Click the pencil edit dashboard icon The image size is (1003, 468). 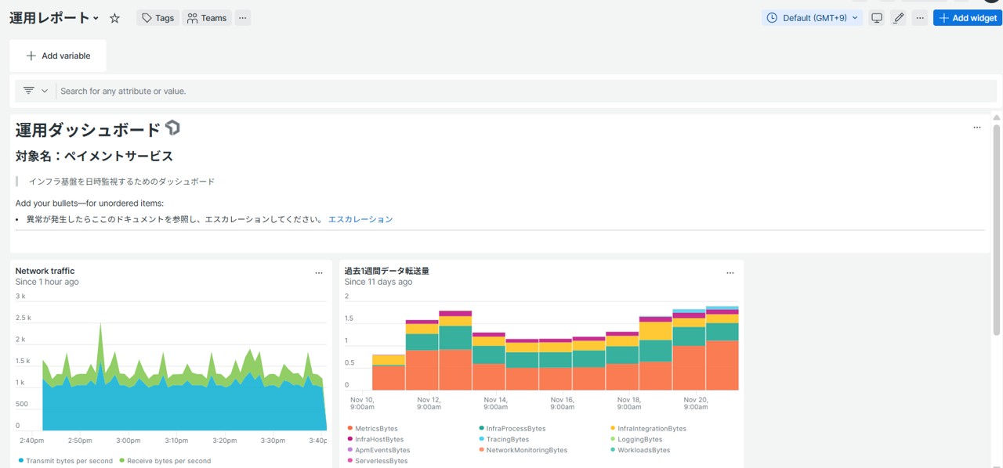coord(899,18)
